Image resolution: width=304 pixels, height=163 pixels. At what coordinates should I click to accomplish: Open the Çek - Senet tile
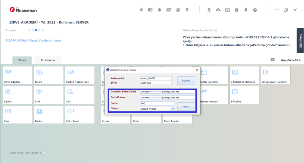click(x=80, y=114)
